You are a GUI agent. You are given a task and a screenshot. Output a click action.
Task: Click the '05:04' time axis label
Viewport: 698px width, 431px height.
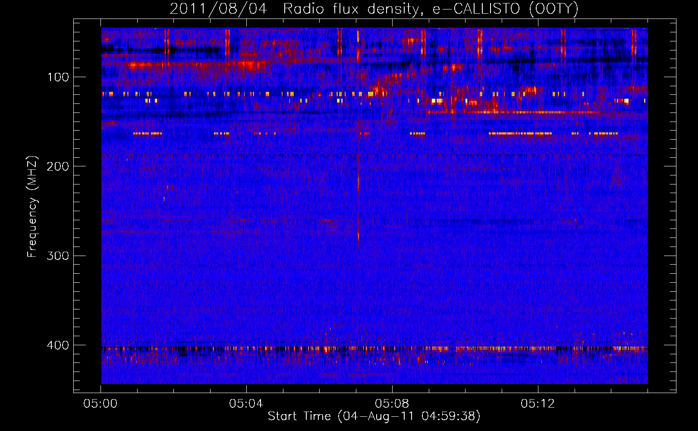click(246, 404)
